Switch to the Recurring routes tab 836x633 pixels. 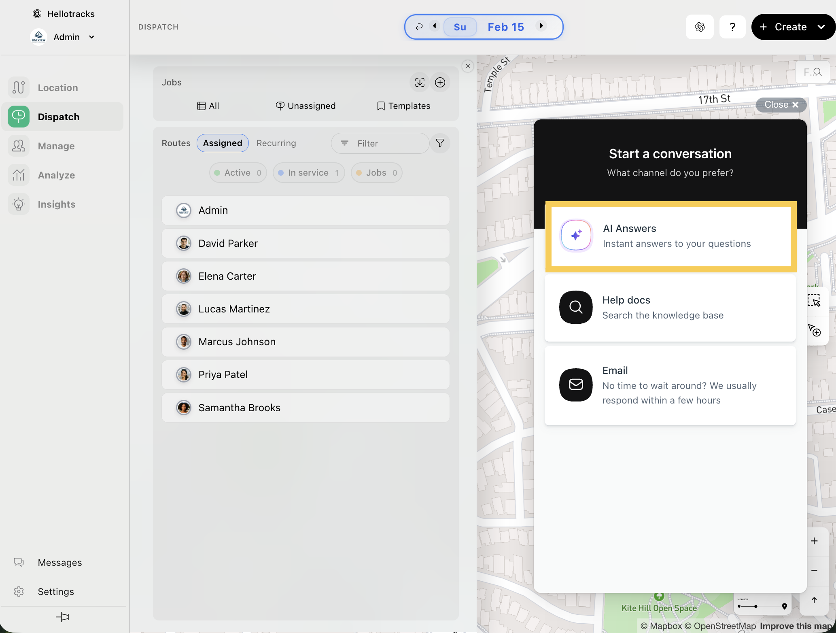(276, 143)
